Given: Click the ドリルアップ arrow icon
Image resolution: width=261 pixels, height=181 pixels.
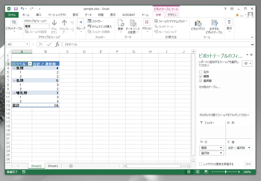Looking at the screenshot, I should pos(64,23).
